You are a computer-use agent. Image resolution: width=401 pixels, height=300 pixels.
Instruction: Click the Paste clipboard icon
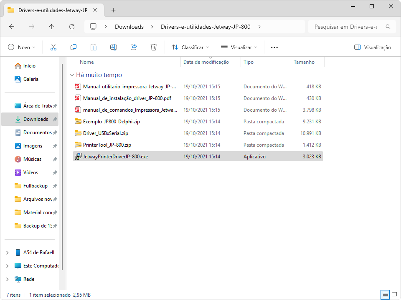pyautogui.click(x=94, y=47)
